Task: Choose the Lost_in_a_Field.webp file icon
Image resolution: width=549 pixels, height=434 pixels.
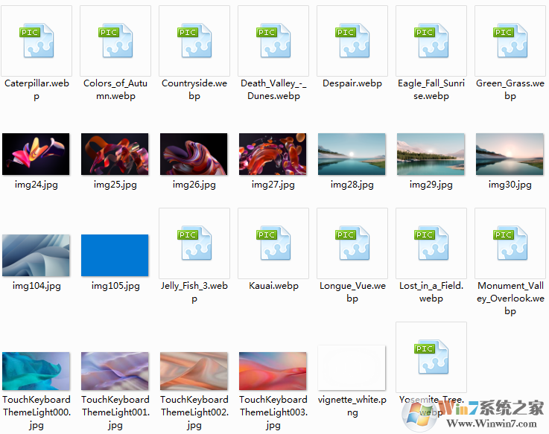Action: pos(431,243)
